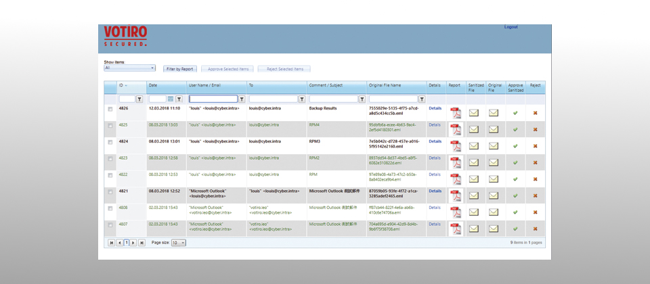This screenshot has height=284, width=650.
Task: Open Comment / Subject filter menu
Action: tap(362, 99)
